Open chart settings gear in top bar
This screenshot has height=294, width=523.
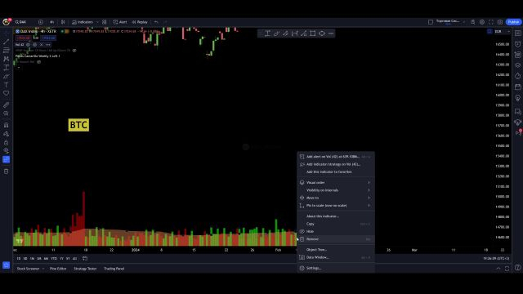(482, 22)
